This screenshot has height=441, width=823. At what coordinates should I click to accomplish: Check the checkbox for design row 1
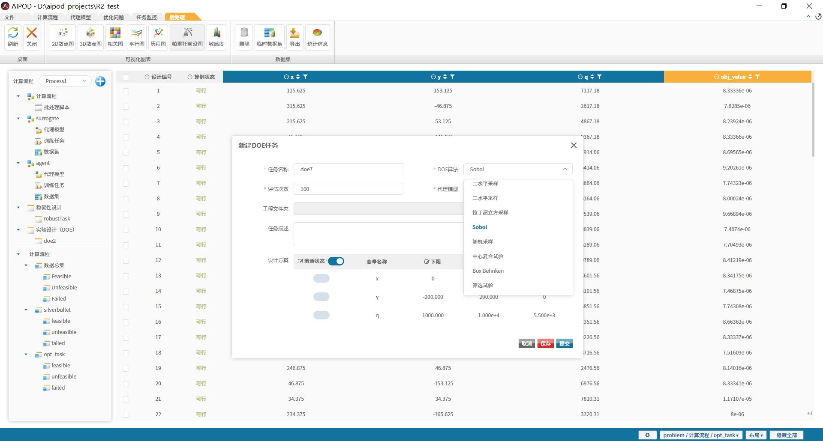(126, 91)
